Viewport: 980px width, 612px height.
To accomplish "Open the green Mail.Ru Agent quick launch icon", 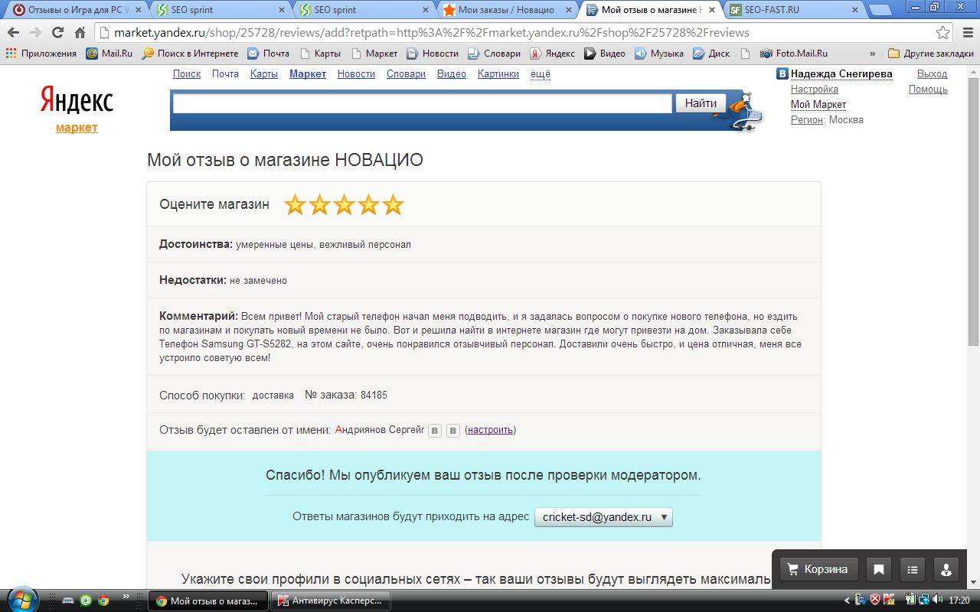I will click(x=87, y=601).
